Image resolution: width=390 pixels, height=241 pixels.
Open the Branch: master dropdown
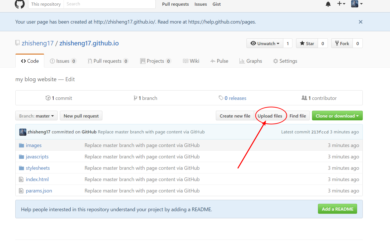coord(36,116)
